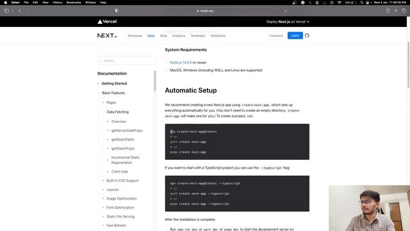
Task: Open the Blog page
Action: (163, 36)
